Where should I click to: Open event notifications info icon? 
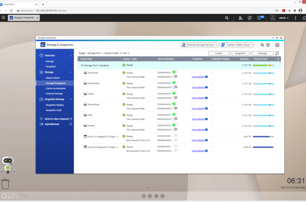click(x=259, y=18)
